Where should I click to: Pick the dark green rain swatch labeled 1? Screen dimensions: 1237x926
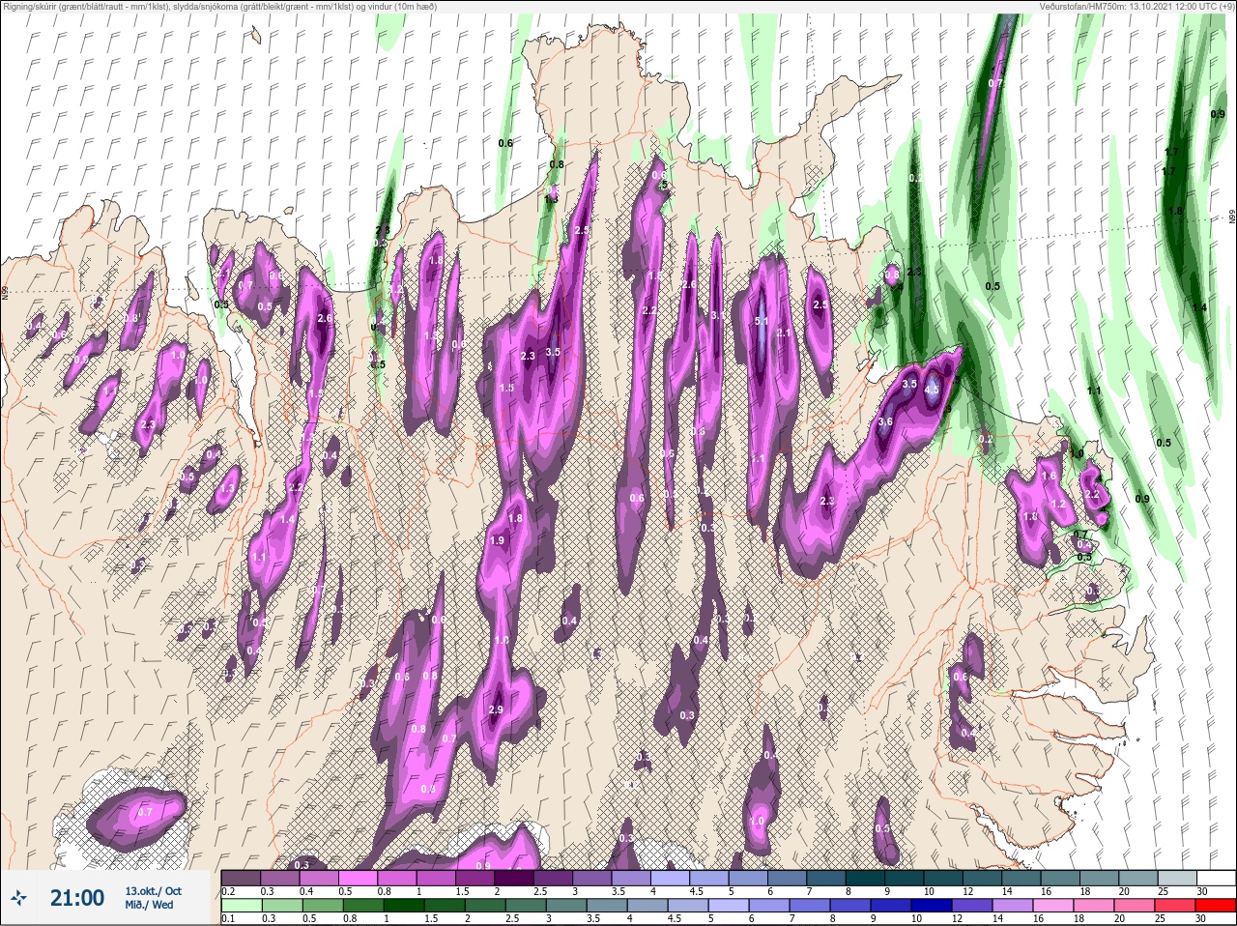(404, 906)
